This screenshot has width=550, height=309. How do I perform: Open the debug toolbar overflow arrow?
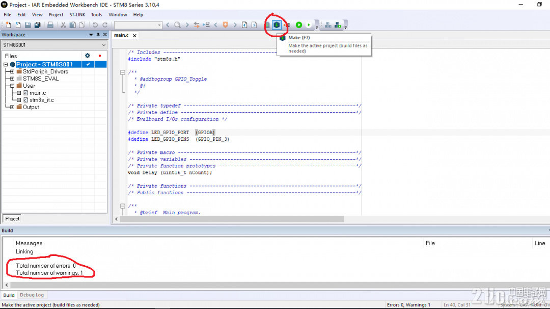[317, 27]
